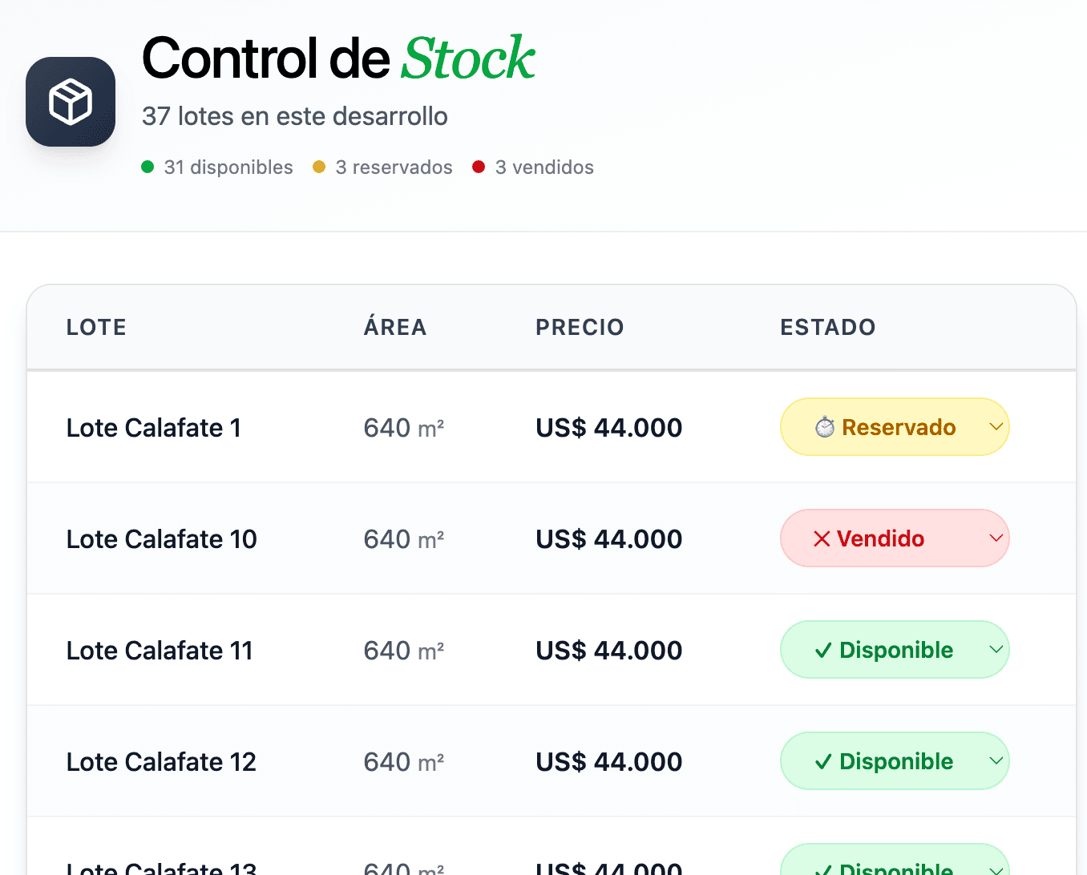Viewport: 1087px width, 875px height.
Task: Click the 31 disponibles label
Action: (228, 167)
